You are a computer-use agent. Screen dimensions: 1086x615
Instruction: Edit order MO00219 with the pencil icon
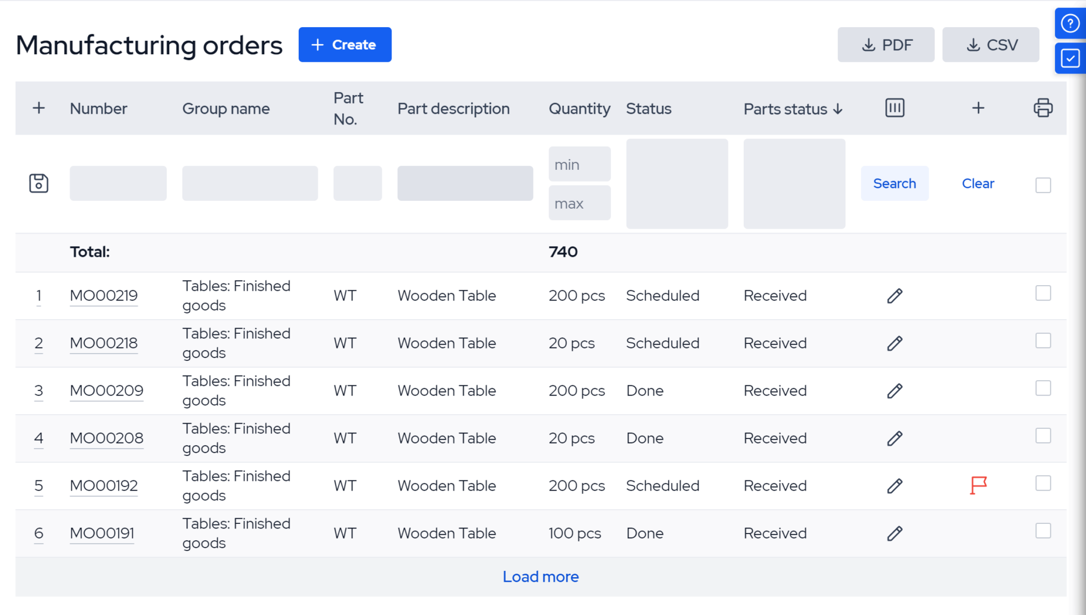pyautogui.click(x=895, y=295)
